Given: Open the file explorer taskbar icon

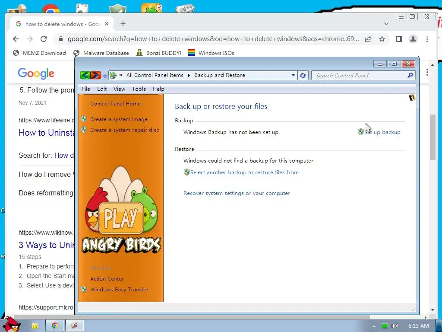Looking at the screenshot, I should click(35, 326).
